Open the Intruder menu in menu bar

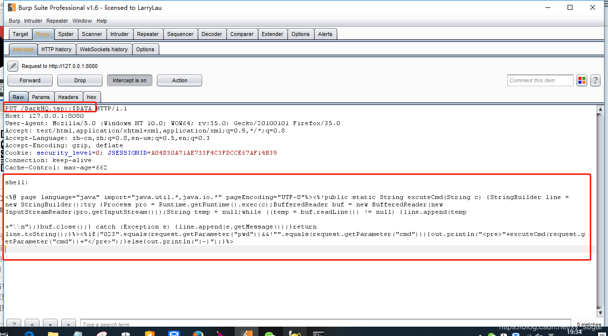(x=34, y=21)
